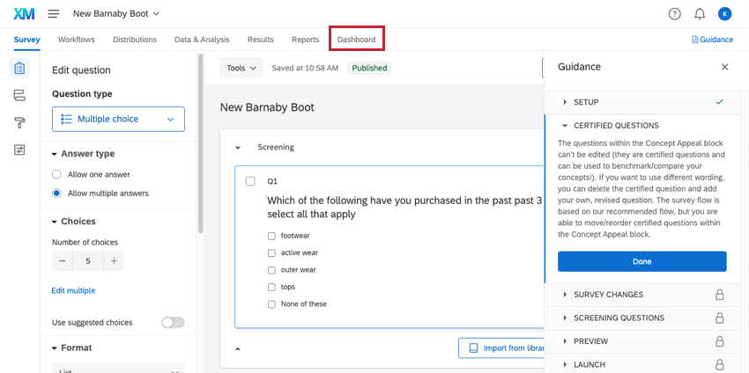Toggle Use suggested choices switch
The width and height of the screenshot is (749, 373).
click(x=173, y=322)
